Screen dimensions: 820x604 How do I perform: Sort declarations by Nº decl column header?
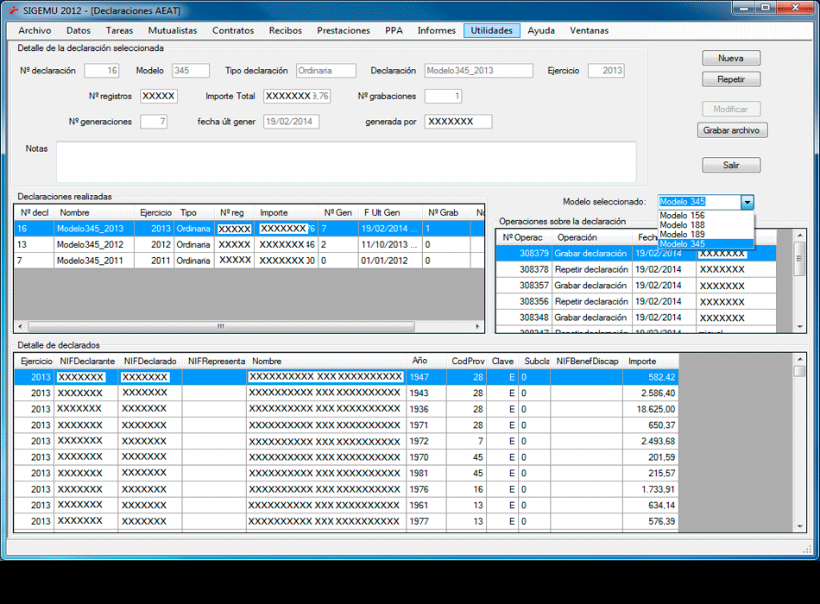pos(35,213)
